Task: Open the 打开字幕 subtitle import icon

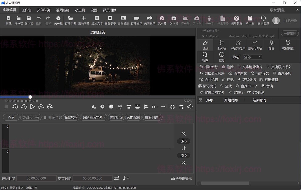Action: click(70, 20)
